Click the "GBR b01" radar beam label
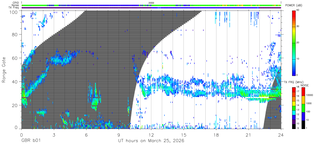Screen dimensions: 316x146 31,141
